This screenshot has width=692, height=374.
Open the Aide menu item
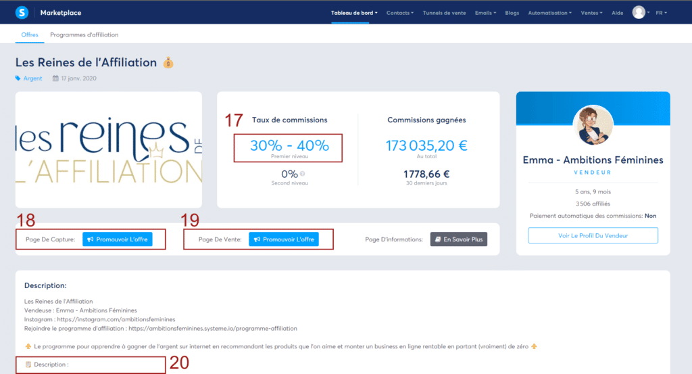(617, 13)
